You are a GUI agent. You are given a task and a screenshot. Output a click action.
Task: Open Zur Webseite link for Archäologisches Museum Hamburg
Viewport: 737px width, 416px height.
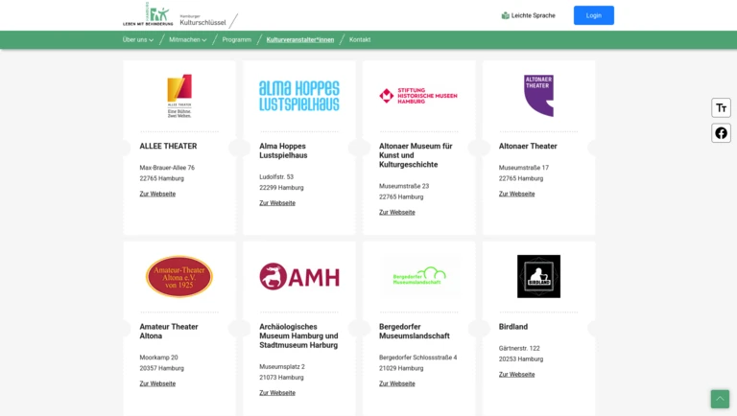(x=277, y=393)
